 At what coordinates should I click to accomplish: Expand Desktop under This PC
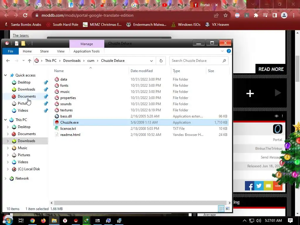[8, 127]
